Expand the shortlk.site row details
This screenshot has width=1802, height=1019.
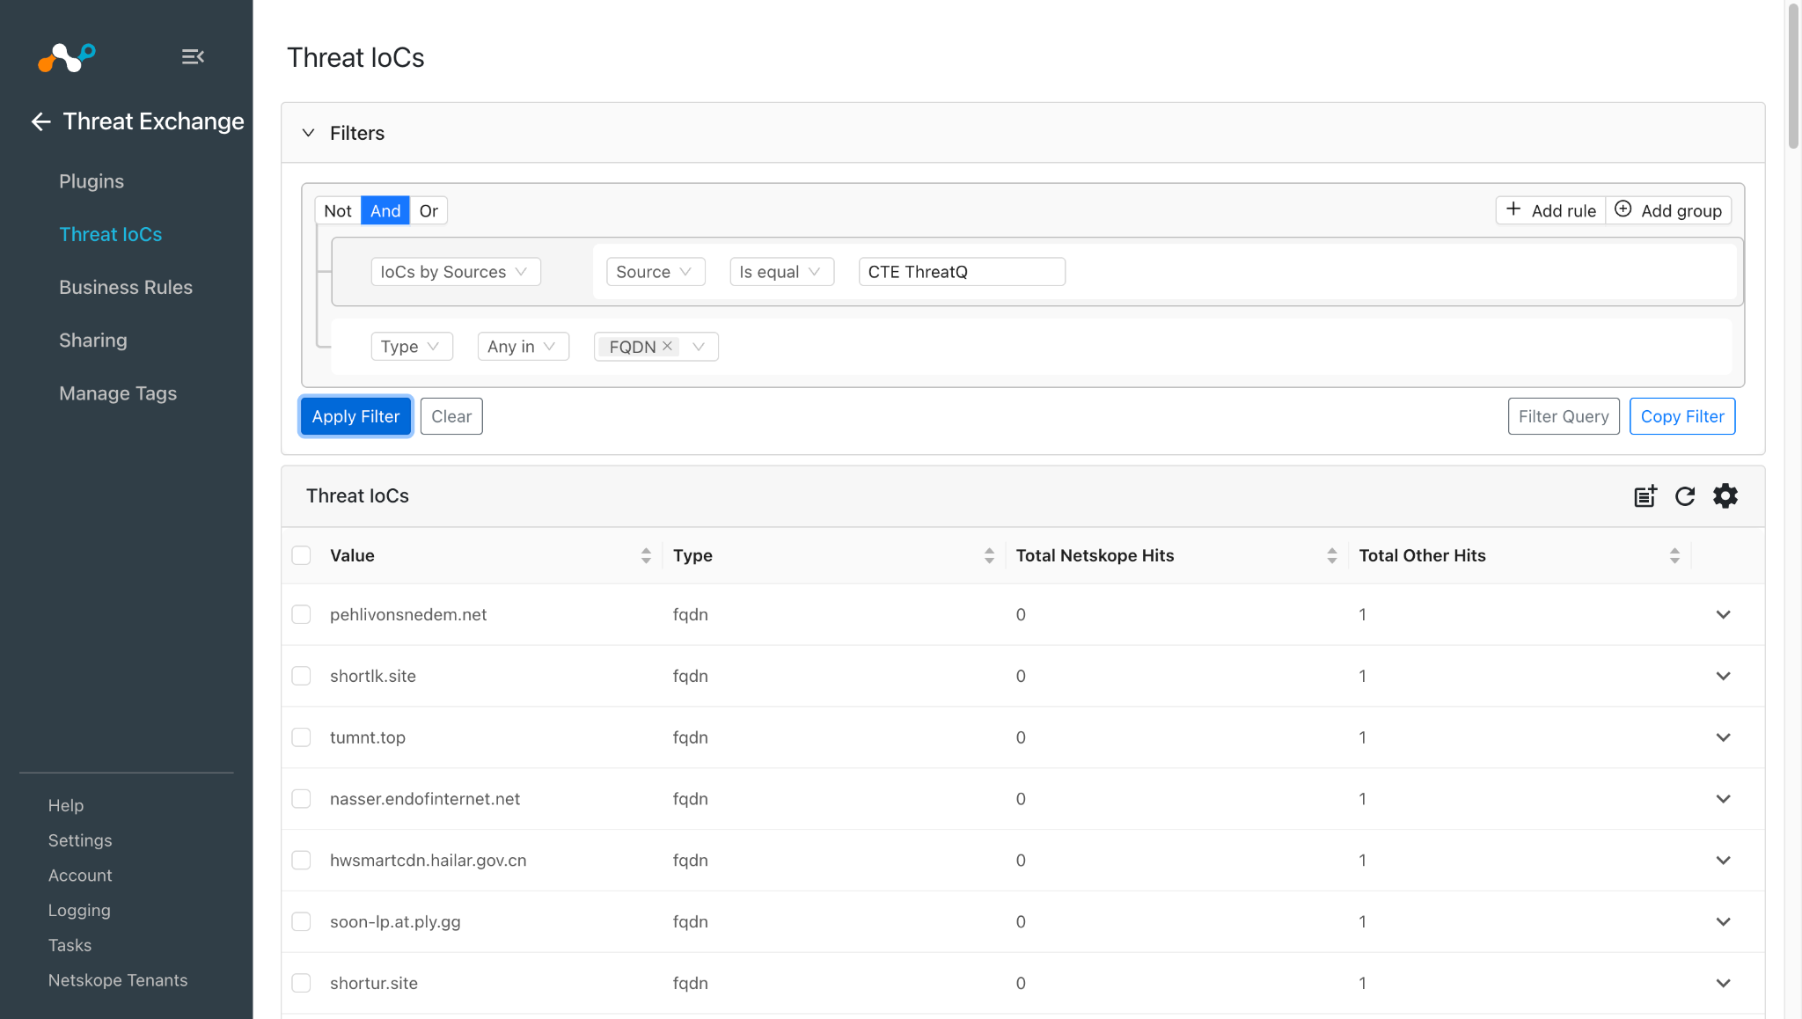[1723, 676]
